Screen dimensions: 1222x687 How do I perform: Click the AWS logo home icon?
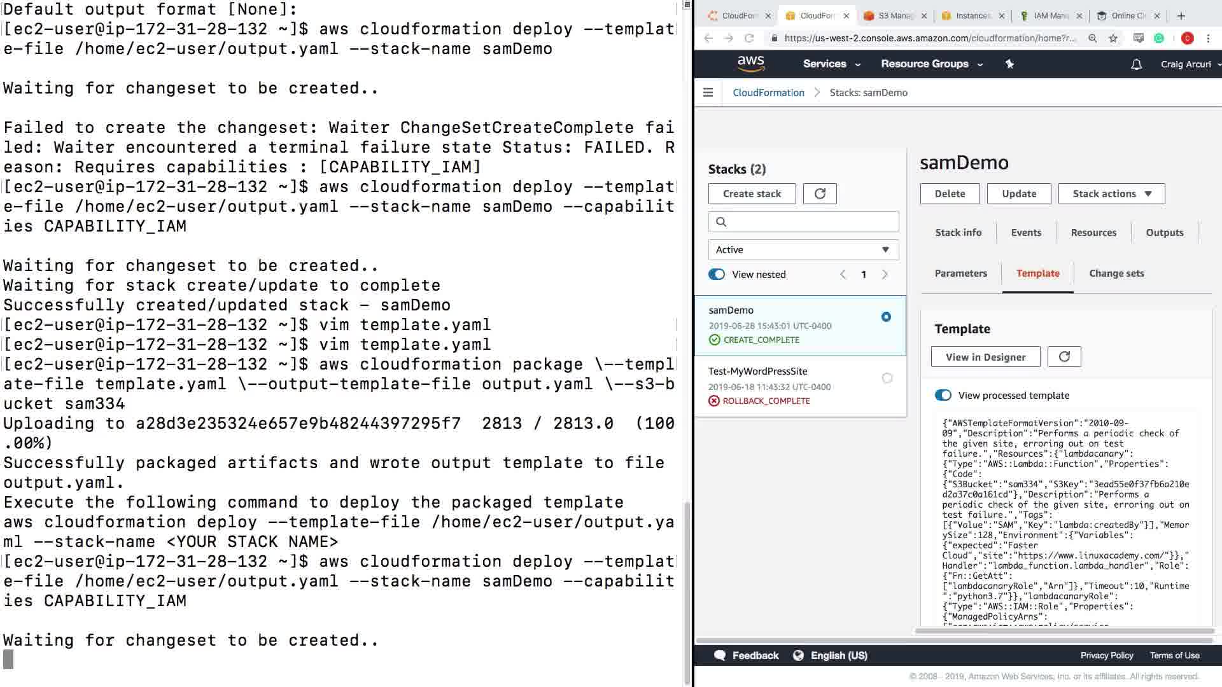750,64
